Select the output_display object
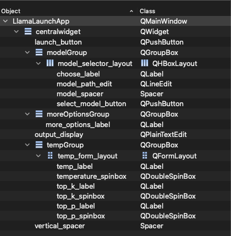 (x=59, y=135)
